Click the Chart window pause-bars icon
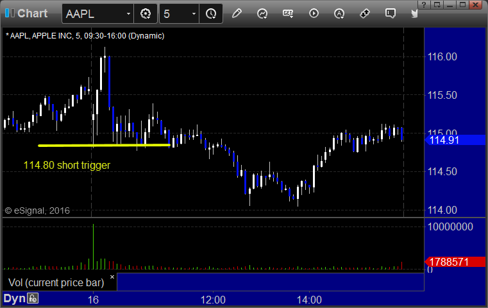488x308 pixels. point(10,13)
